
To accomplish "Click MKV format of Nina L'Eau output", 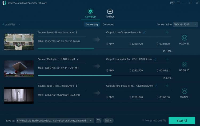I will tap(110, 97).
